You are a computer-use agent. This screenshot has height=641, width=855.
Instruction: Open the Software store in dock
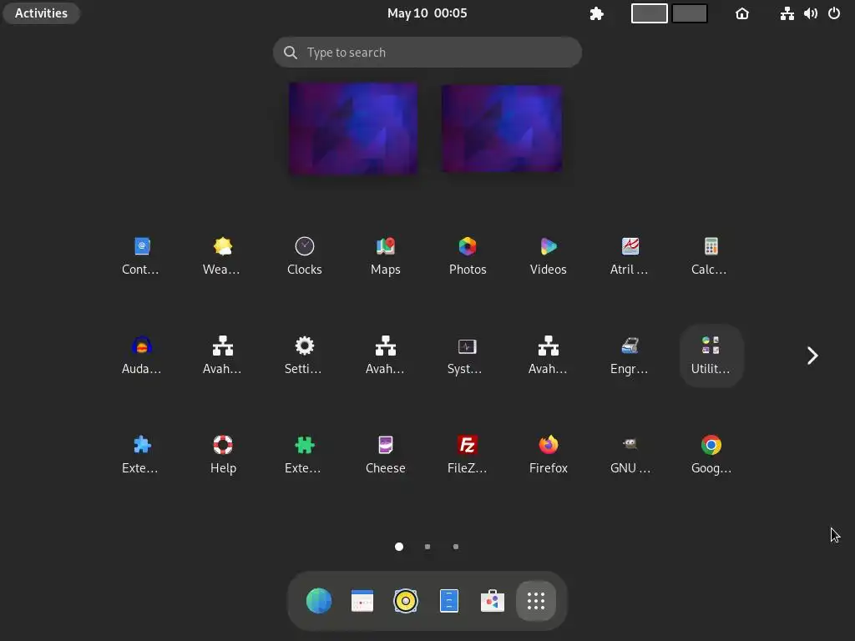(493, 601)
